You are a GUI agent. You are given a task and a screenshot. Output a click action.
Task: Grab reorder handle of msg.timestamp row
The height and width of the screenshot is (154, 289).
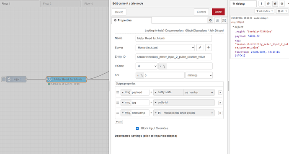tap(118, 113)
